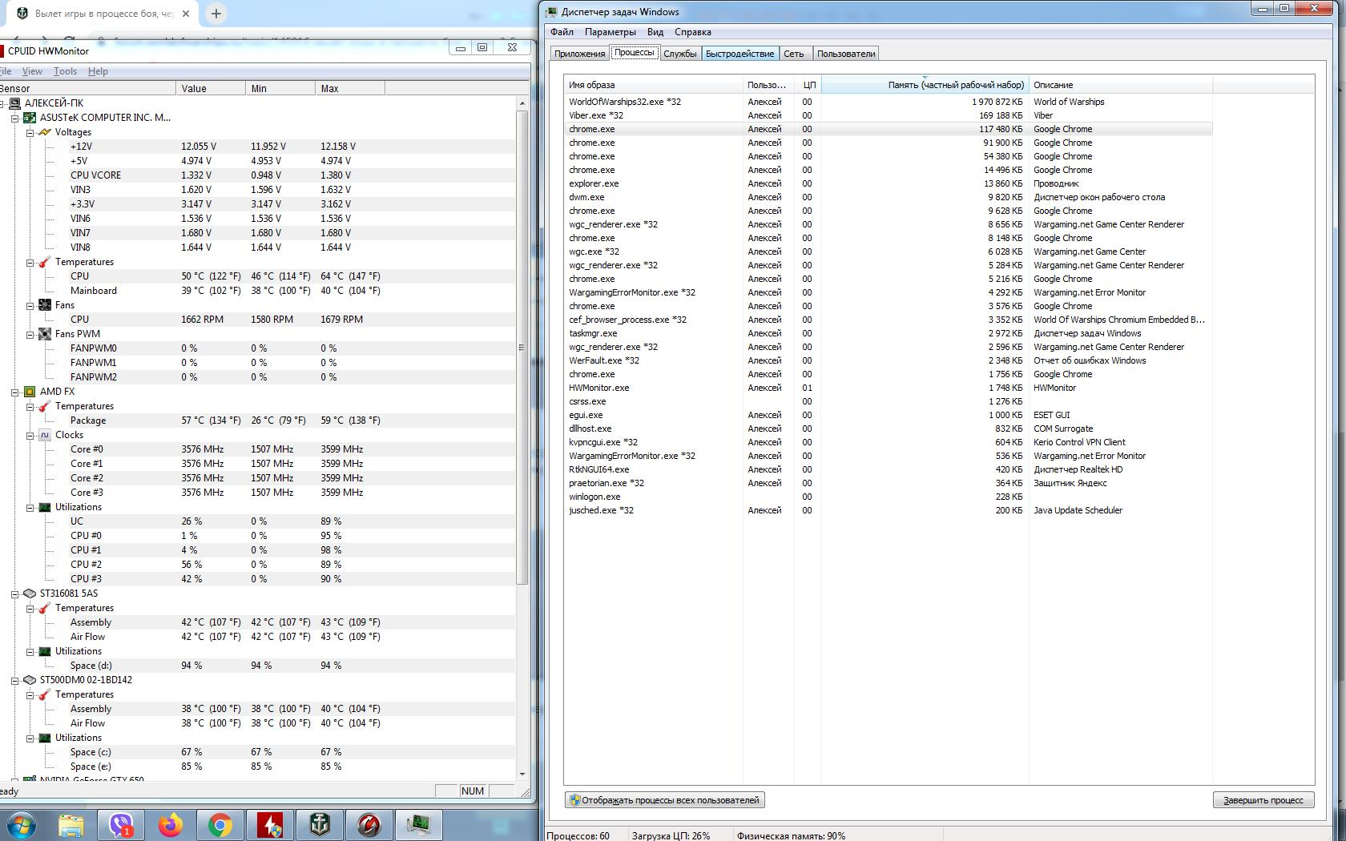Screen dimensions: 1346x841
Task: Collapse the ST316081 5AS drive node
Action: coord(14,594)
